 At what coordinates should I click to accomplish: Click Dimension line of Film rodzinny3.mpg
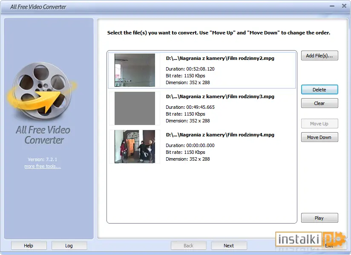(x=188, y=121)
